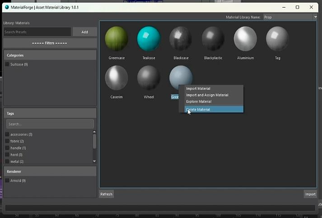Select the Aluminium material preview
The image size is (322, 218).
245,39
